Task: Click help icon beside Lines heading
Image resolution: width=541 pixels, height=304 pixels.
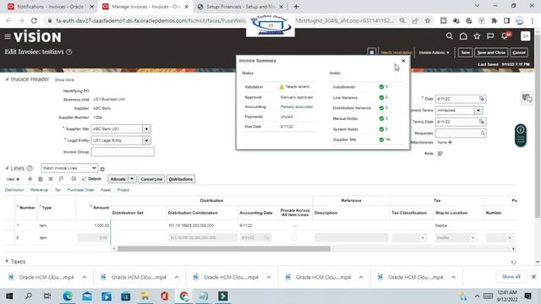Action: click(30, 168)
